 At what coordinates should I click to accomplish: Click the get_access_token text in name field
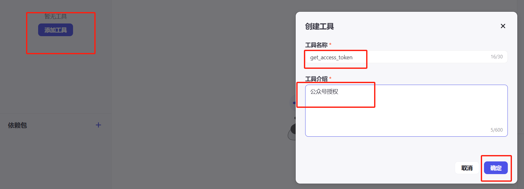(x=331, y=57)
